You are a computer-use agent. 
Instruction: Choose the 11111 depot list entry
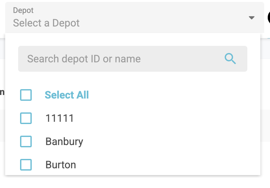tap(60, 118)
